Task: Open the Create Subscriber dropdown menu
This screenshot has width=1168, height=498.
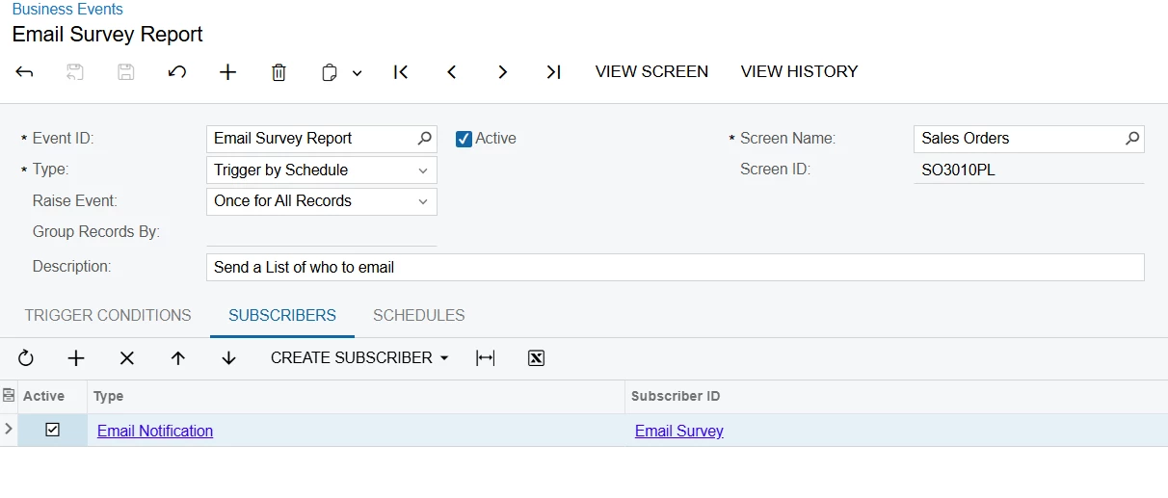Action: [359, 358]
